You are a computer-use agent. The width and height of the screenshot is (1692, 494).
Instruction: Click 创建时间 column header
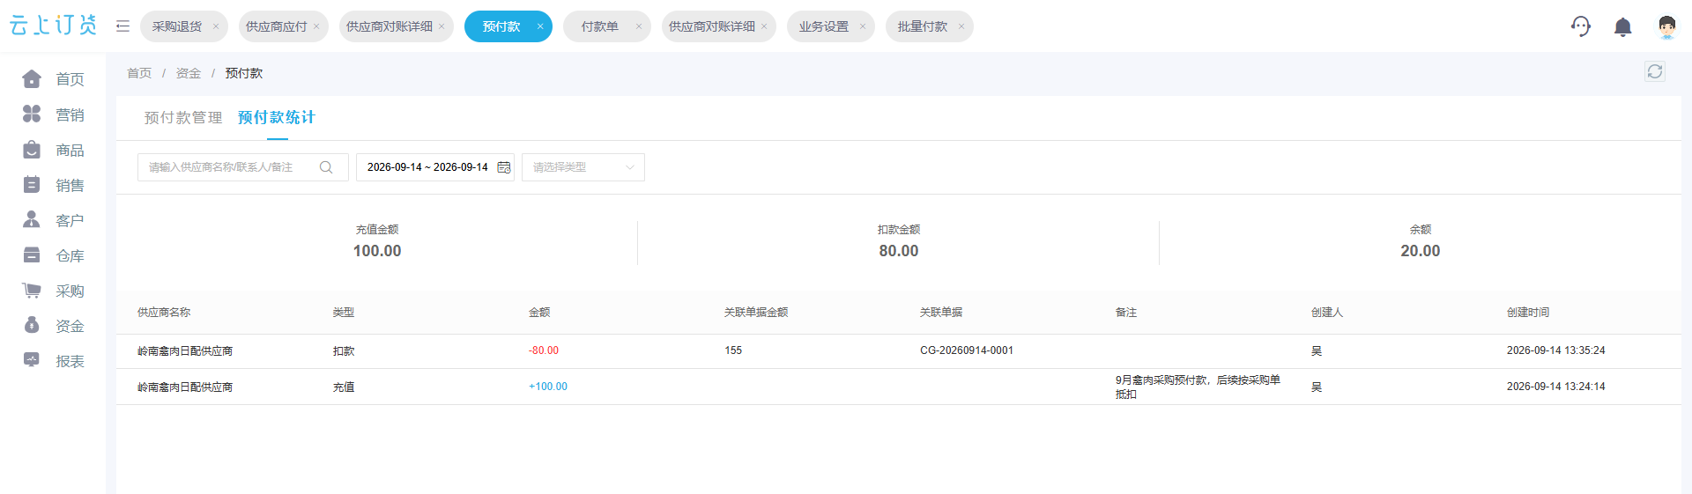coord(1528,313)
